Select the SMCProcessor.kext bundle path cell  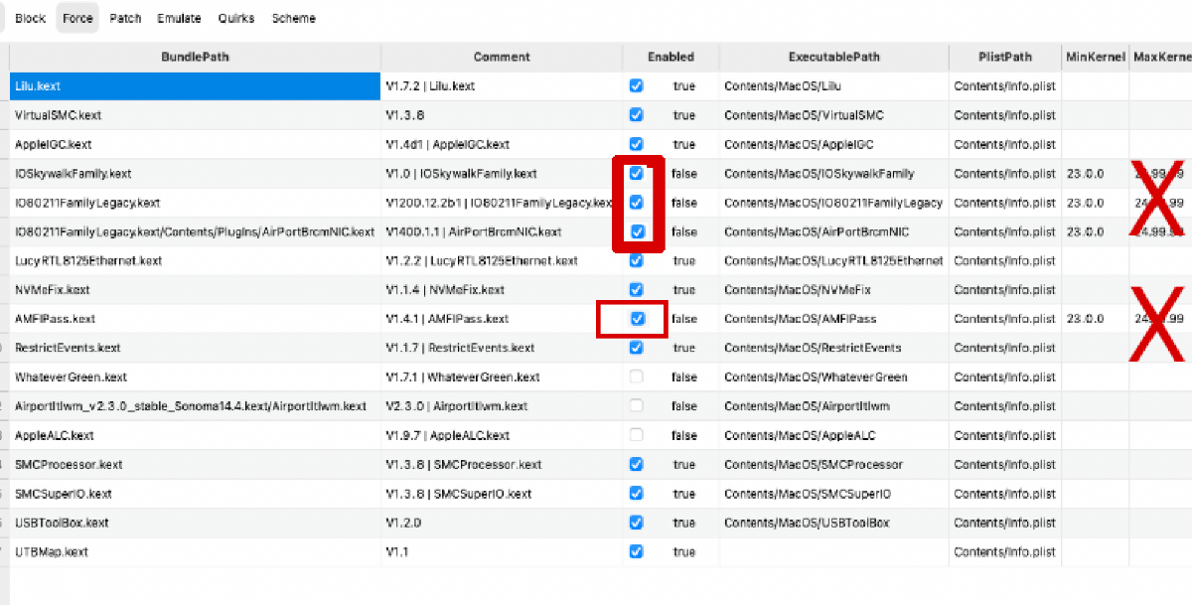click(x=195, y=465)
